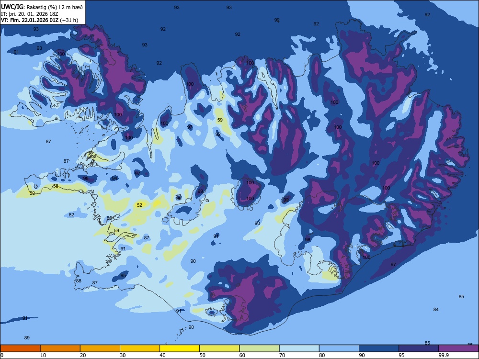Click the legend tick label '80'

coord(322,355)
